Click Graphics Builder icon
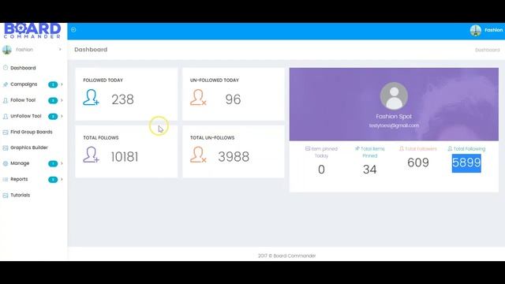The image size is (505, 284). click(6, 148)
